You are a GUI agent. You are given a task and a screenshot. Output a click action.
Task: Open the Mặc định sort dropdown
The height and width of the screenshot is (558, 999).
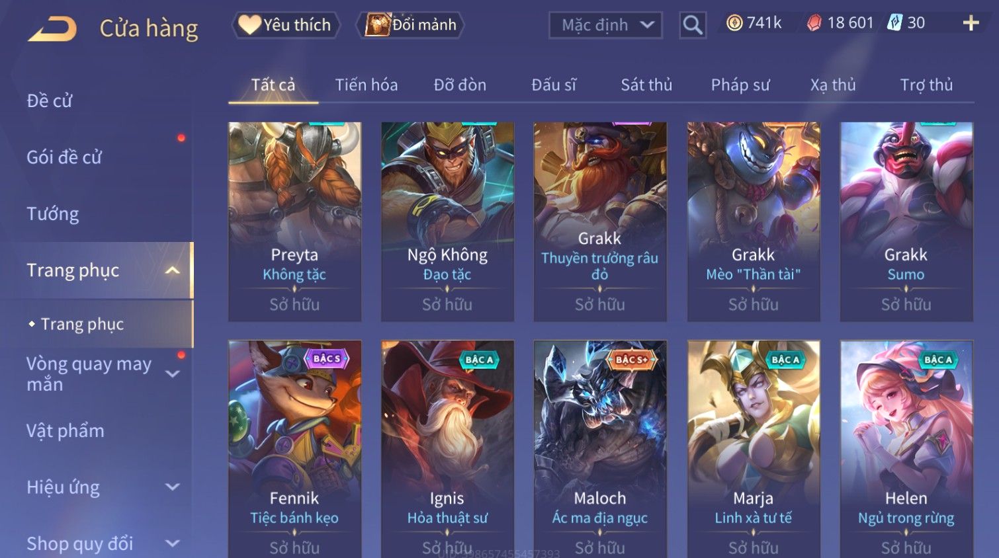pos(605,25)
